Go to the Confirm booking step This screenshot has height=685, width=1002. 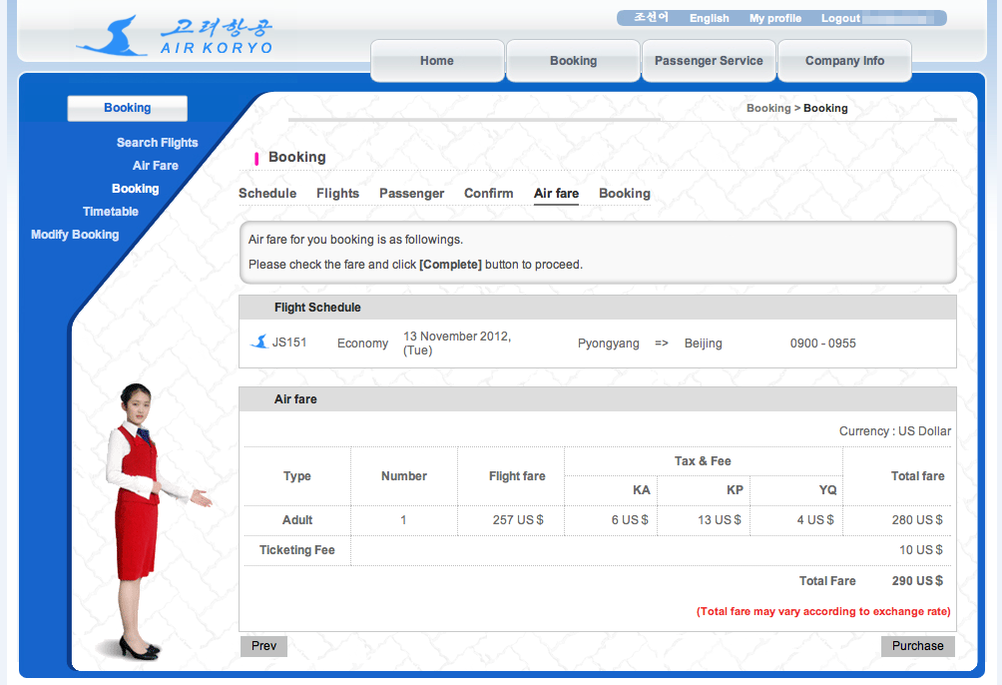tap(488, 194)
